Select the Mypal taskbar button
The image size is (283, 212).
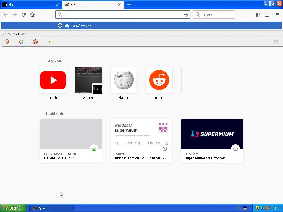click(51, 208)
